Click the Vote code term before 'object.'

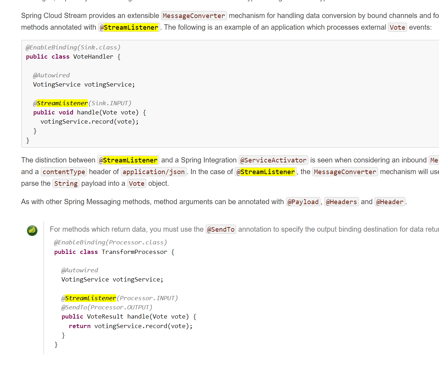(137, 183)
